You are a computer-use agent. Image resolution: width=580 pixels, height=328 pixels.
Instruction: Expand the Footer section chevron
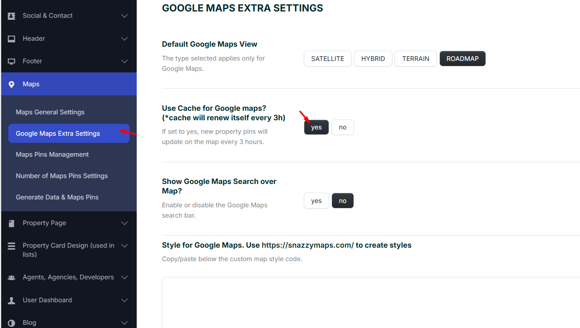(124, 61)
